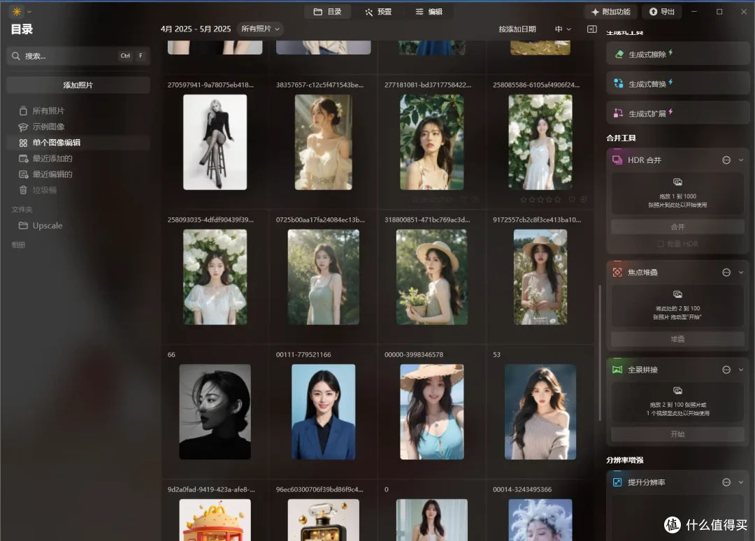755x541 pixels.
Task: Click the Export button
Action: click(x=662, y=12)
